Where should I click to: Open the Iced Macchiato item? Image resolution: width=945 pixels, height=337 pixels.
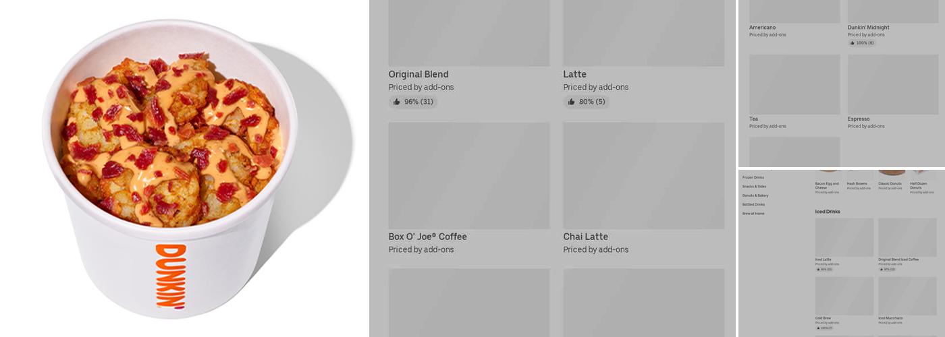coord(892,318)
